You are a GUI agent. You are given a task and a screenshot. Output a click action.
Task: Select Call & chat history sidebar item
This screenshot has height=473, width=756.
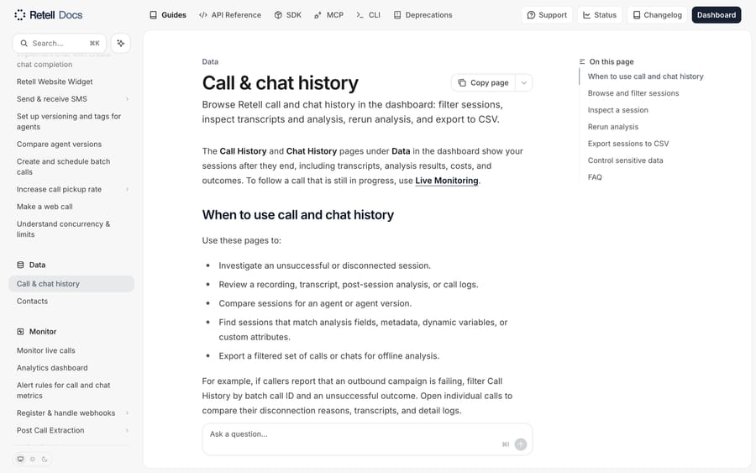[71, 284]
